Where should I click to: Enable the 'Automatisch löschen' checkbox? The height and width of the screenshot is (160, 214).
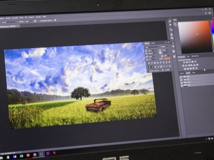[x=39, y=21]
